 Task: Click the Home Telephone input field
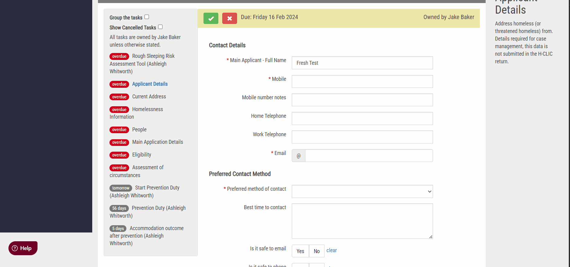362,118
